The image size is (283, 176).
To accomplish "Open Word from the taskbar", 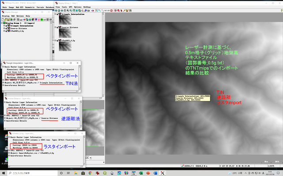I will point(155,173).
